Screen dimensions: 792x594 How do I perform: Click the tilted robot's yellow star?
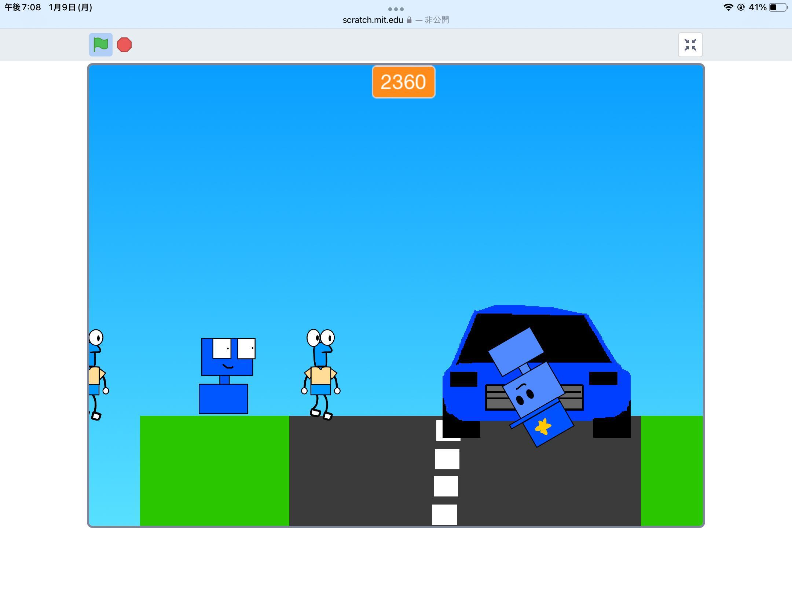(543, 427)
